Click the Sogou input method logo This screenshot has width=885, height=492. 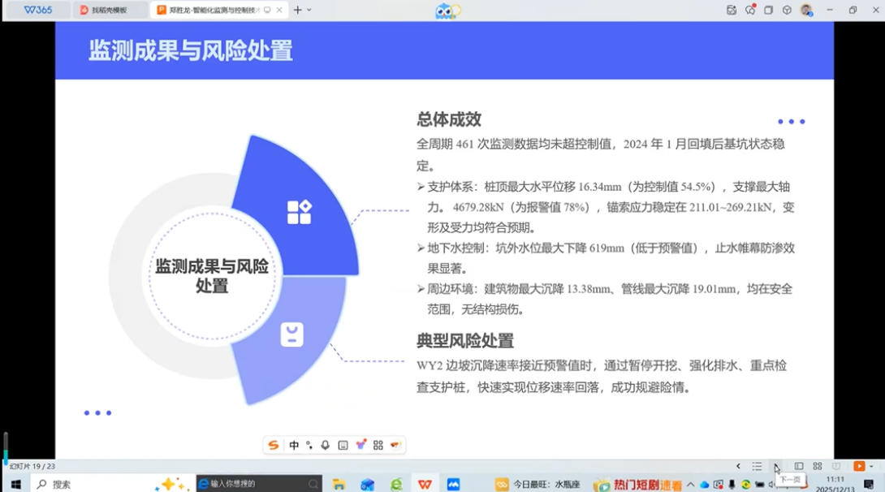tap(274, 445)
